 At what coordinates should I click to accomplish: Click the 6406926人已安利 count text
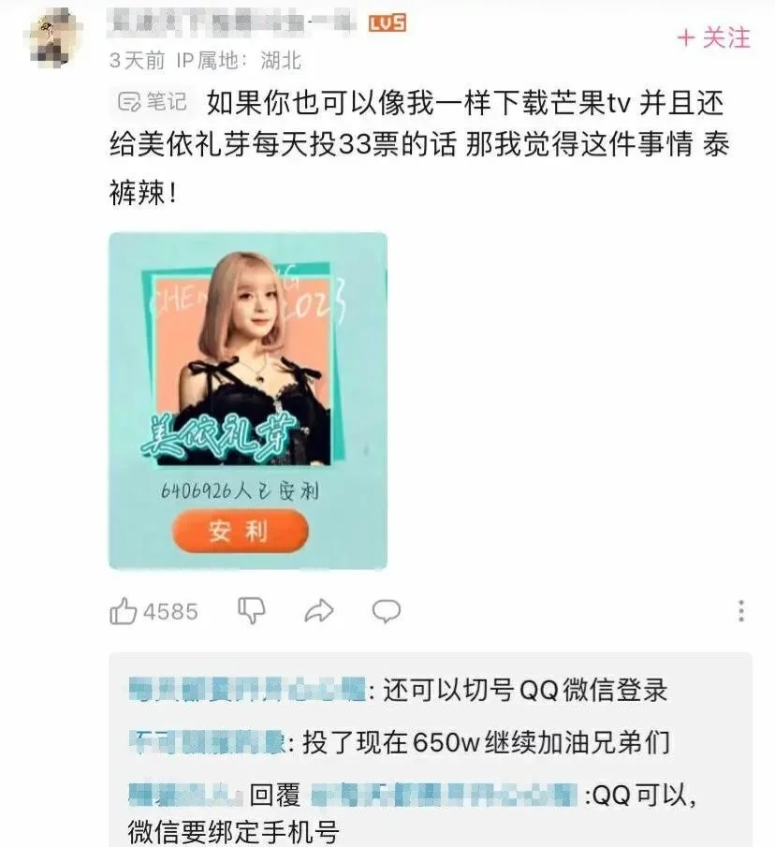pos(240,490)
